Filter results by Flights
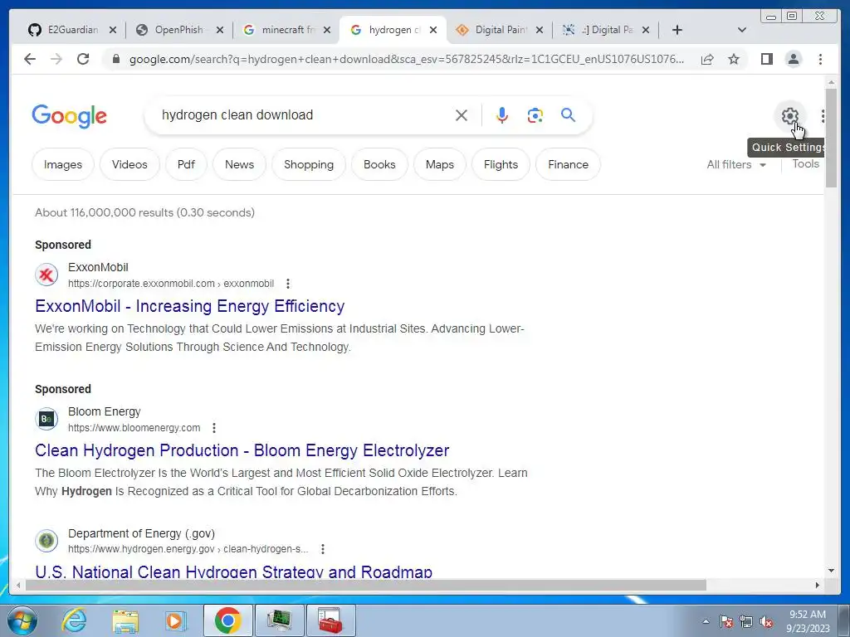The image size is (850, 637). [501, 165]
